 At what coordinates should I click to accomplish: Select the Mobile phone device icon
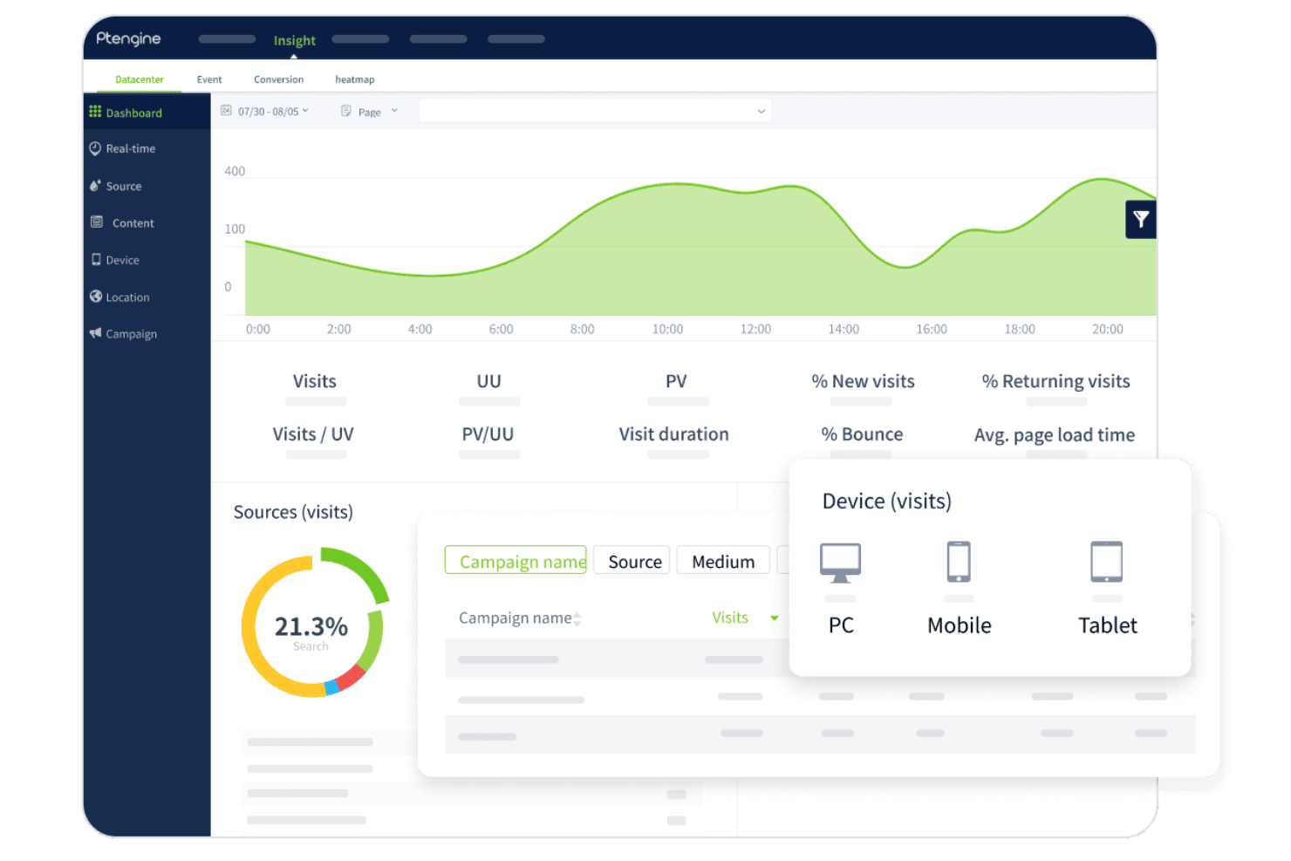point(959,562)
